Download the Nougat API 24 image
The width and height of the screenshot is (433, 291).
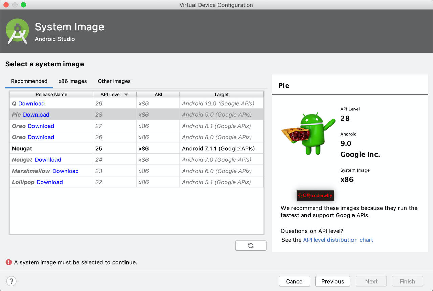tap(48, 160)
